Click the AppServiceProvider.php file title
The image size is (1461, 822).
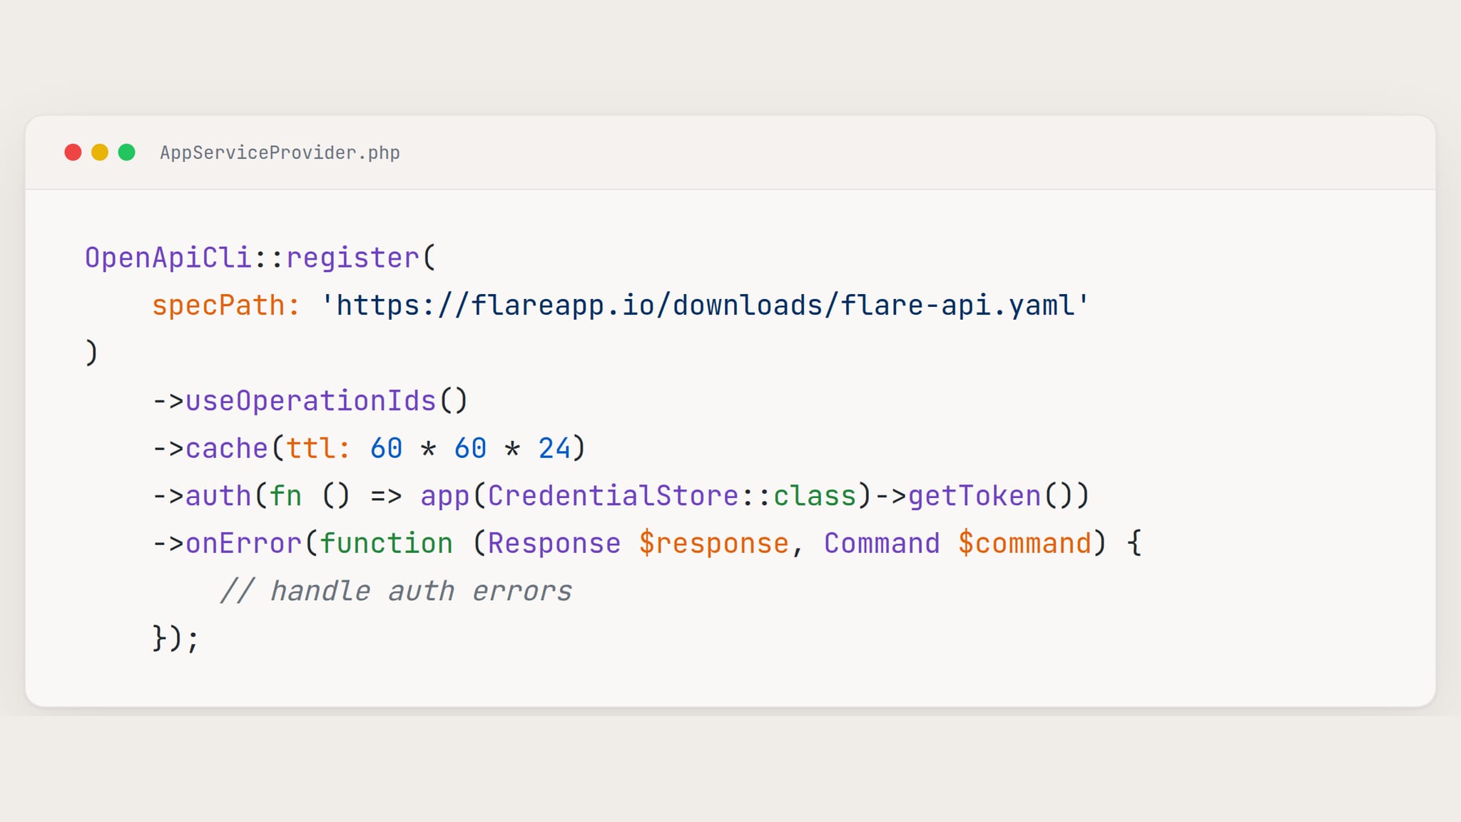tap(279, 153)
